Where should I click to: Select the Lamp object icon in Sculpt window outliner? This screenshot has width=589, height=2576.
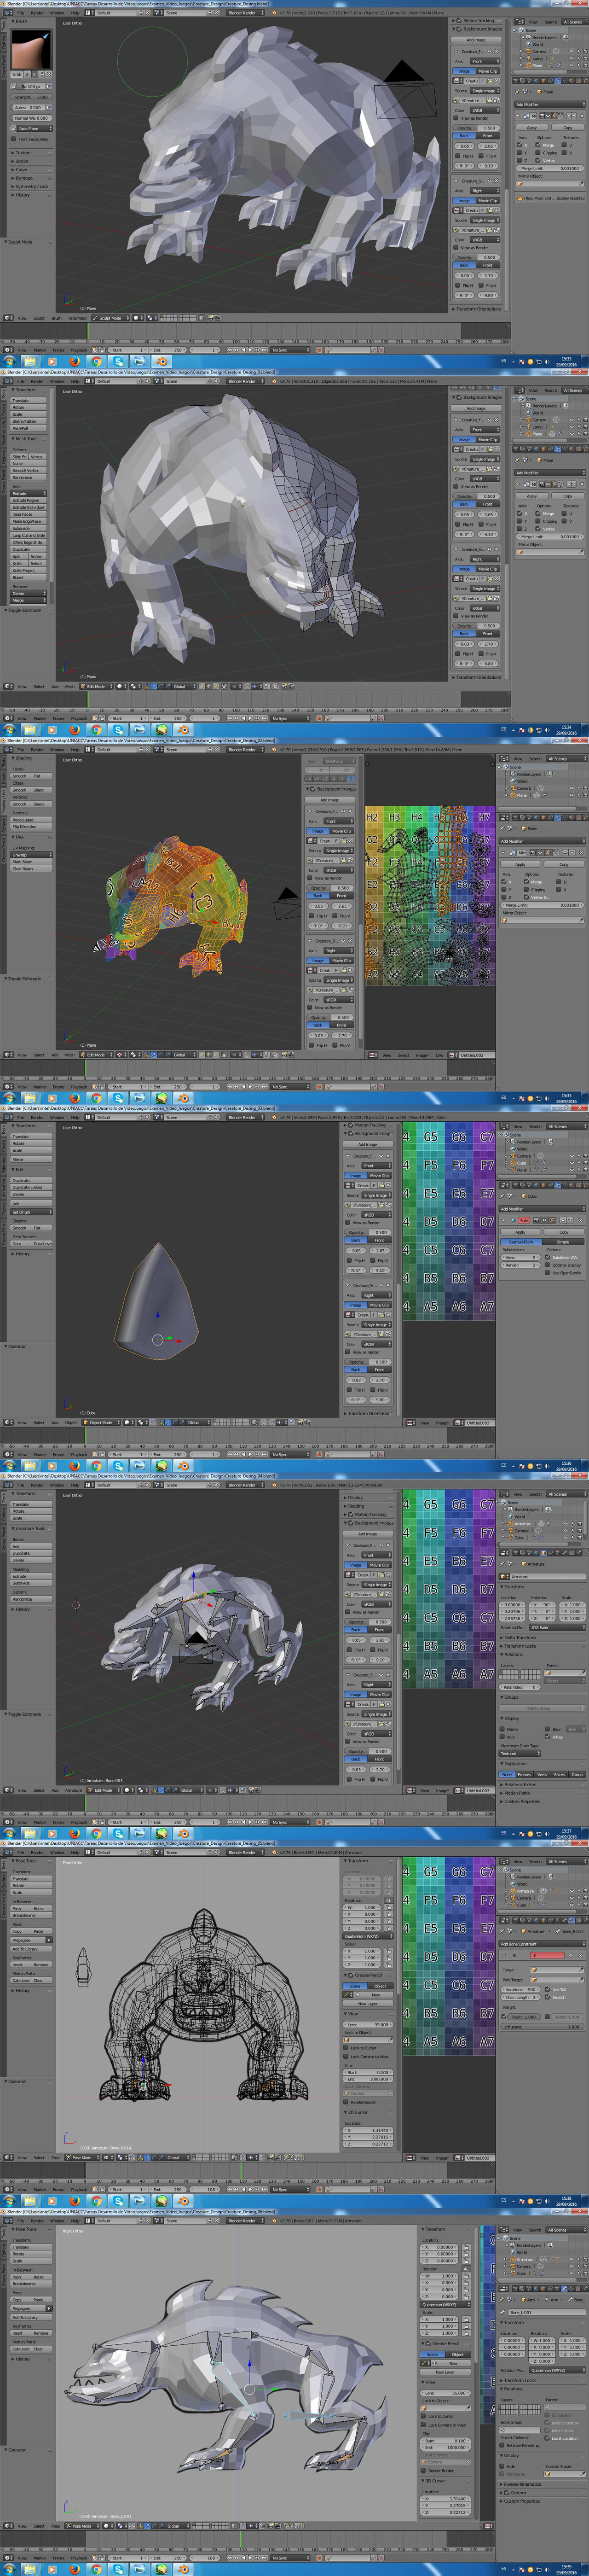tap(529, 58)
